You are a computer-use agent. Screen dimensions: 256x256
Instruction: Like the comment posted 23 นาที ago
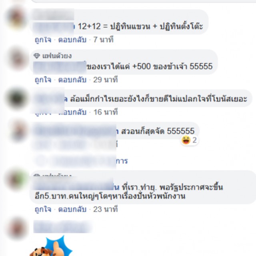pos(43,209)
